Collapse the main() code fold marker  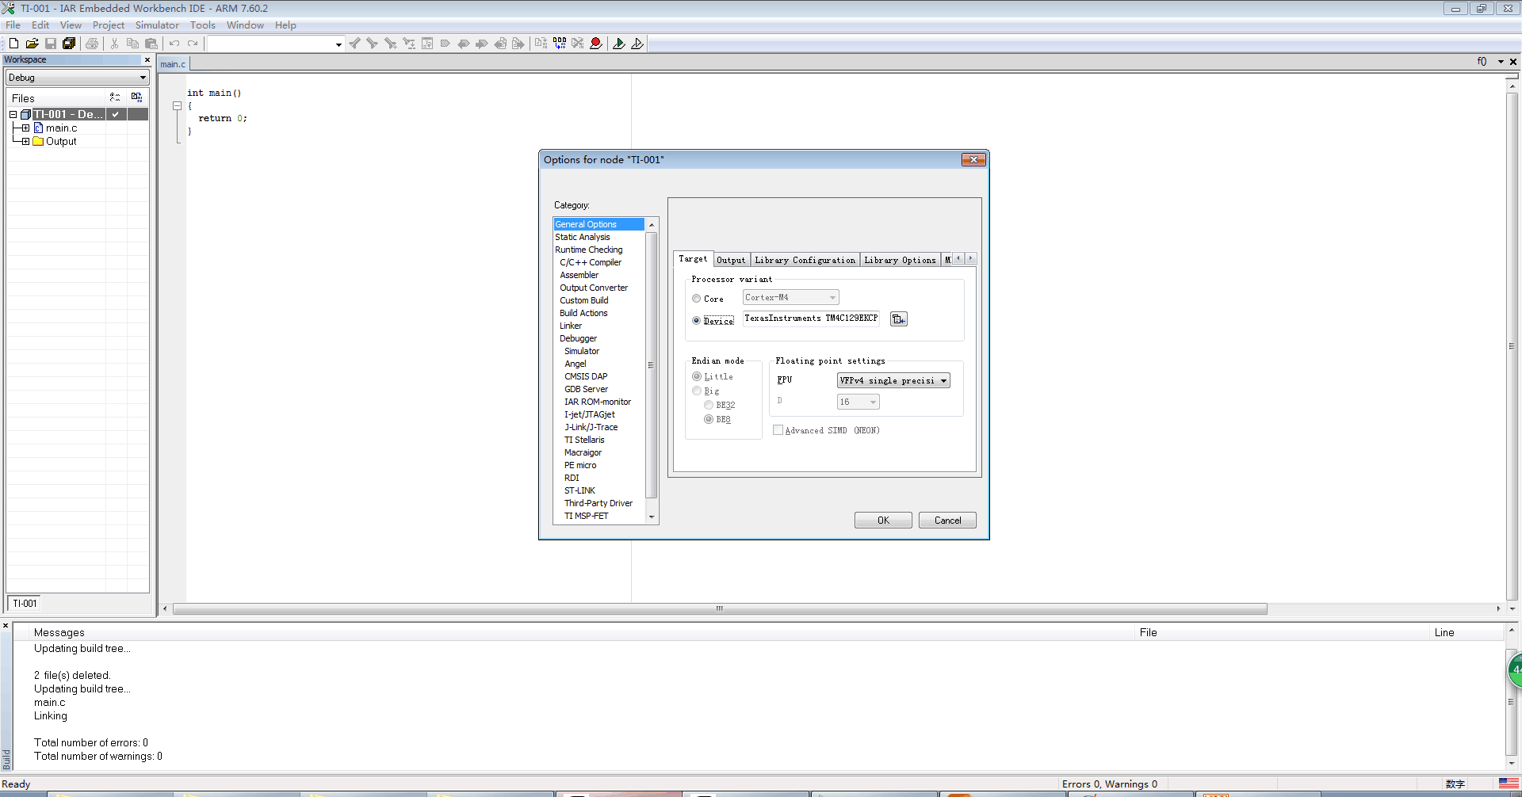(178, 105)
